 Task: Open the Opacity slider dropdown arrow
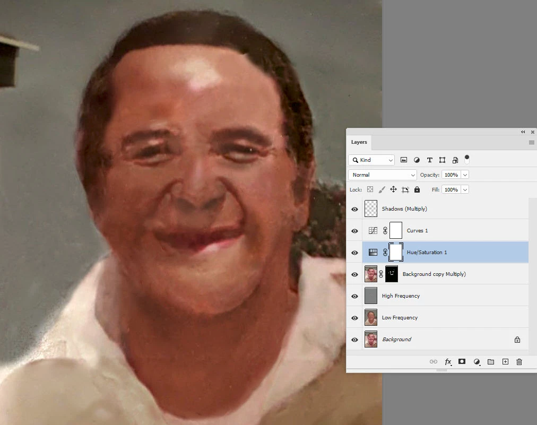pos(465,175)
